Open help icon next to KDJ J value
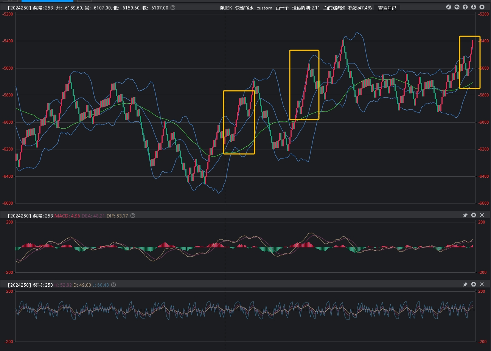491x351 pixels. click(x=113, y=285)
